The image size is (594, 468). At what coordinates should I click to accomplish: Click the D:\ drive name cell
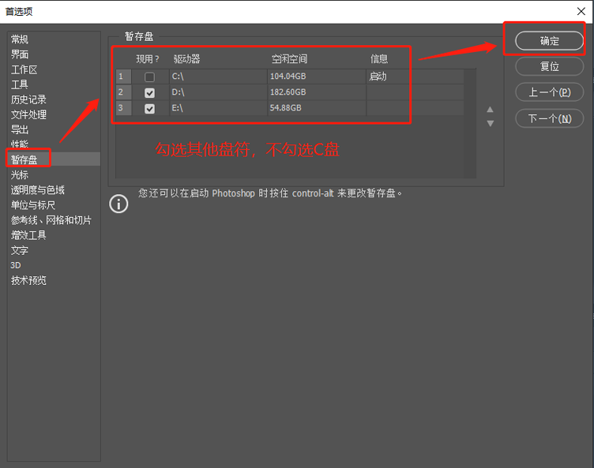218,92
